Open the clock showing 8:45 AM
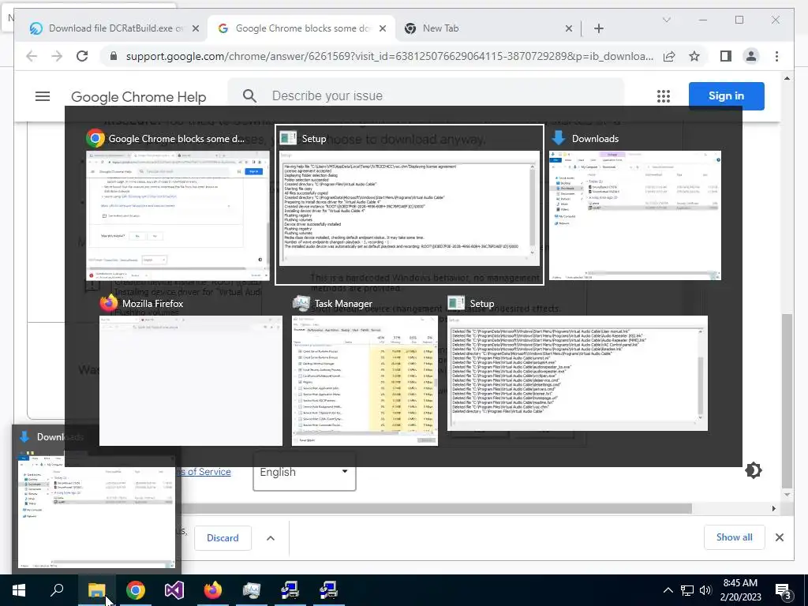The width and height of the screenshot is (808, 606). tap(740, 590)
